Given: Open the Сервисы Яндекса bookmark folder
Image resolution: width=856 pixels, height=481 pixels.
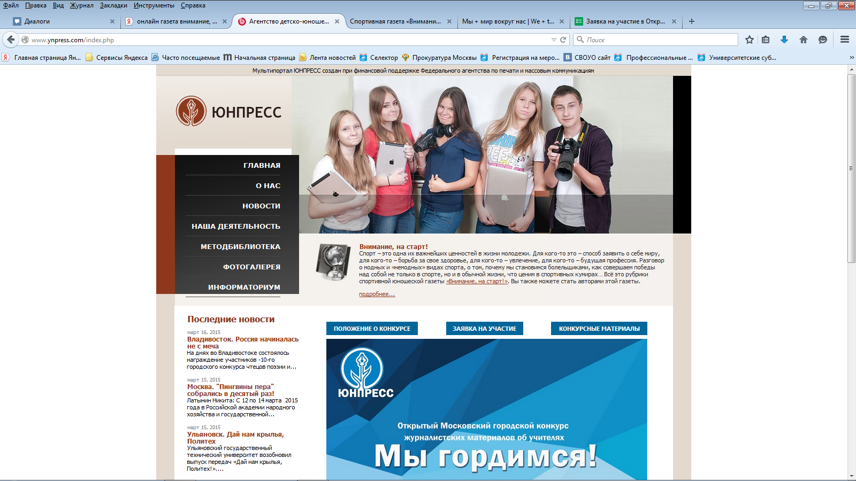Looking at the screenshot, I should pyautogui.click(x=117, y=58).
